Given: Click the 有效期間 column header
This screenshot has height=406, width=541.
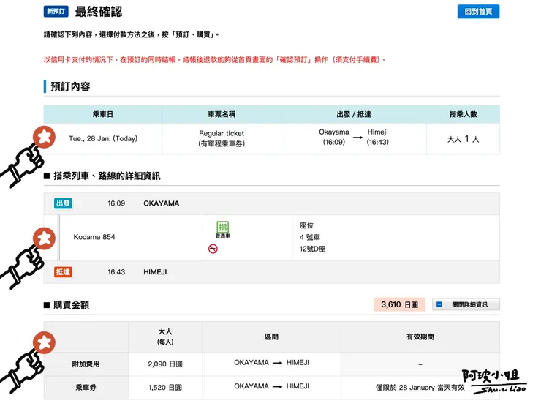Looking at the screenshot, I should [x=420, y=337].
